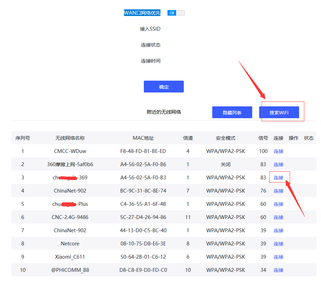Click security mode 关闭 in row 2
This screenshot has height=284, width=321.
[225, 164]
